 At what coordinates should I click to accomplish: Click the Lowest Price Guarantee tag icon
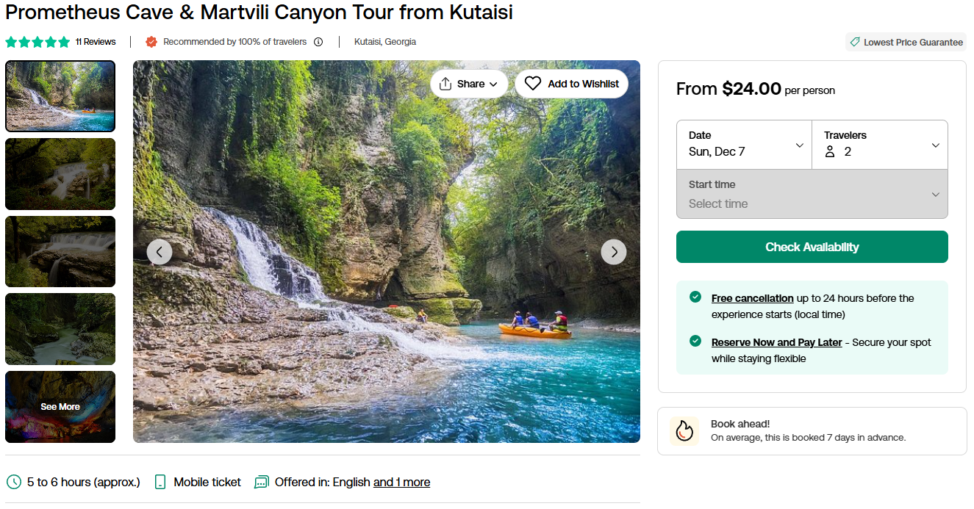[x=855, y=43]
